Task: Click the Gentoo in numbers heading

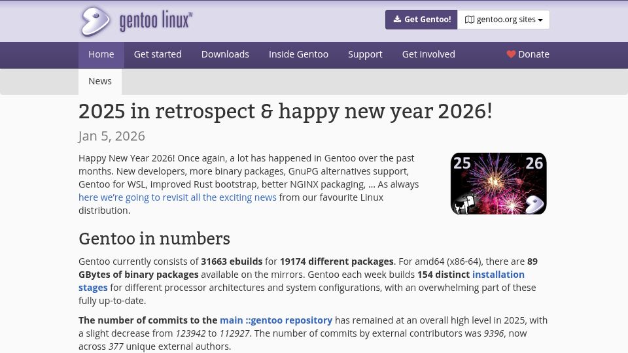Action: click(x=154, y=239)
